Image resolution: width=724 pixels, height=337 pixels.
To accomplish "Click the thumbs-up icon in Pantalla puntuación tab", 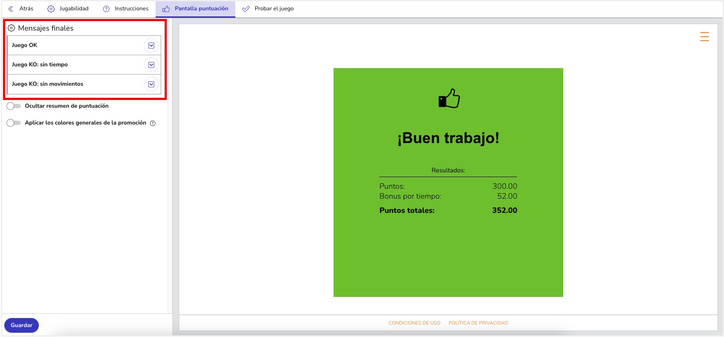I will click(x=166, y=9).
